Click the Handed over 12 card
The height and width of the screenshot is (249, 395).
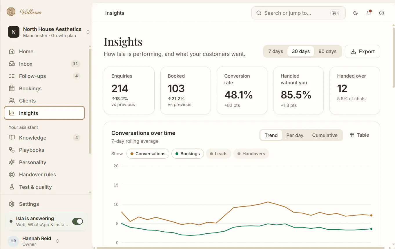(355, 91)
